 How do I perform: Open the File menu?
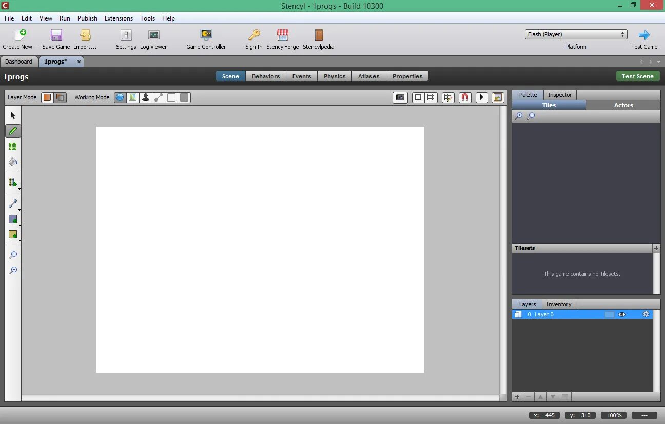(9, 18)
